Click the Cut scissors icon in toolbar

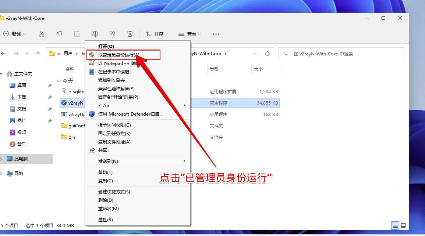tap(42, 34)
